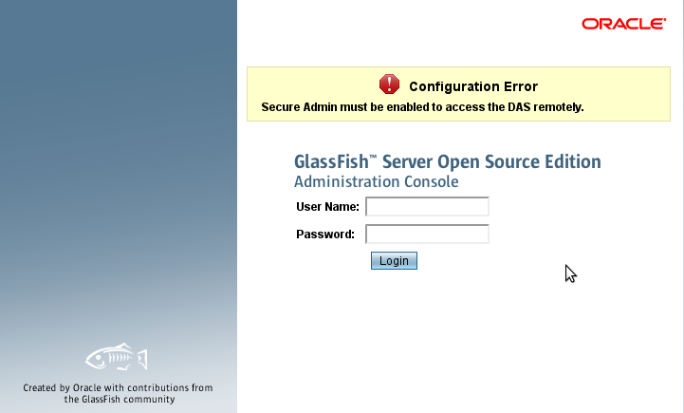
Task: Click the 'Administration Console' subtitle
Action: pyautogui.click(x=376, y=181)
